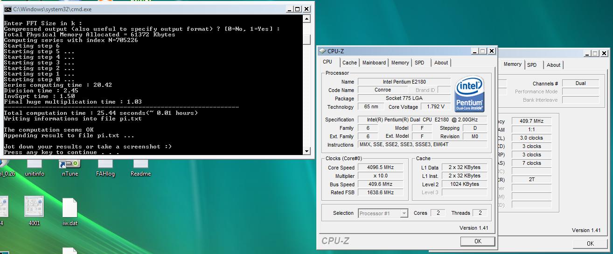Click the Core Speed value 4096.5 MHz
Image resolution: width=613 pixels, height=254 pixels.
(381, 168)
